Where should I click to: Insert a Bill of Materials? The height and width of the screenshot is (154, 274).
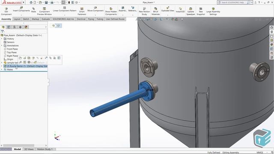155,12
